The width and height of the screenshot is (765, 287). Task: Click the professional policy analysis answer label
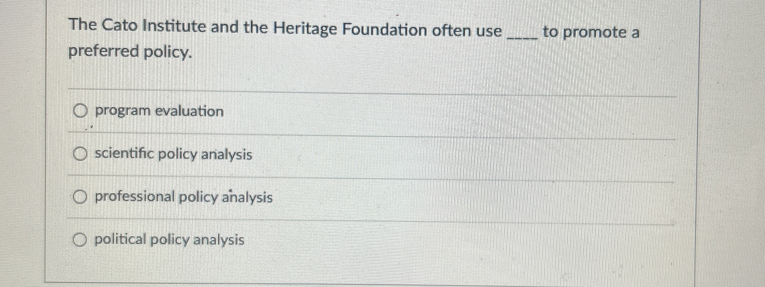tap(183, 198)
